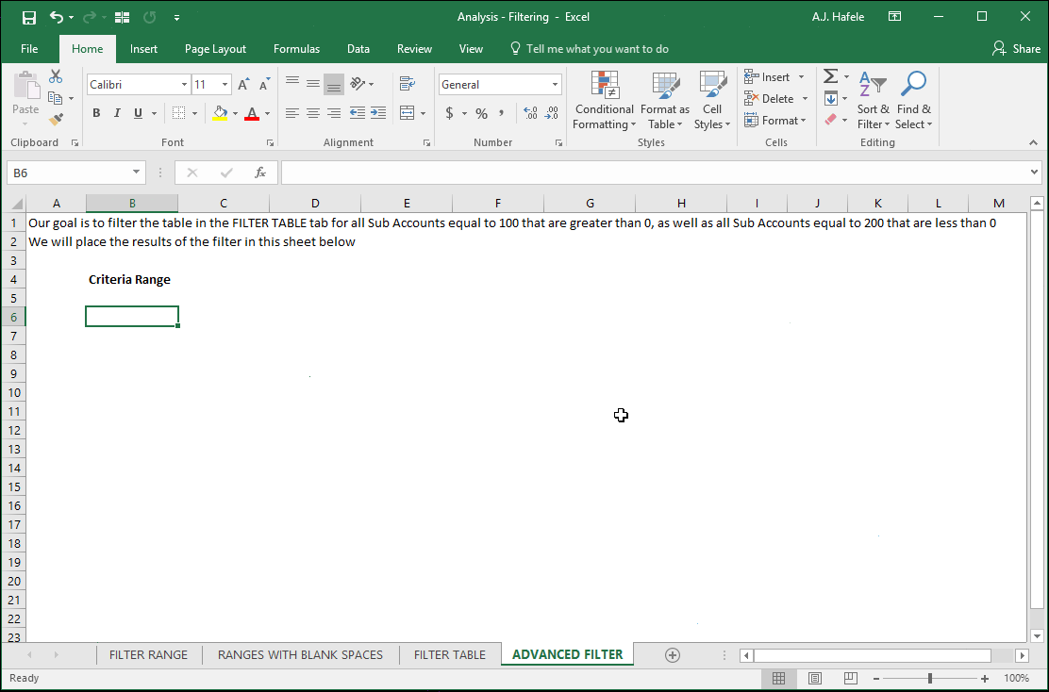
Task: Click AutoSum sigma icon
Action: point(831,76)
